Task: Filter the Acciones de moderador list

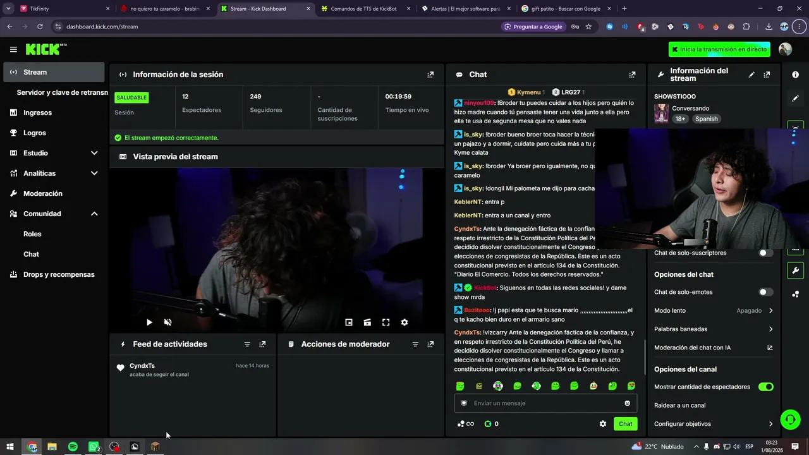Action: pyautogui.click(x=415, y=344)
